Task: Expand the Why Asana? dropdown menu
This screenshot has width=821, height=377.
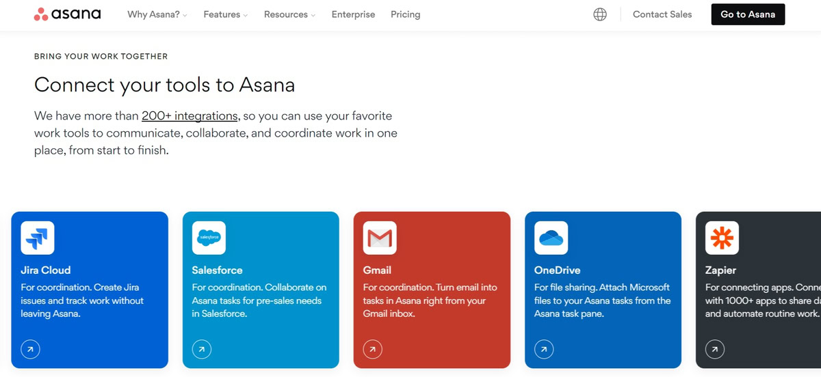Action: click(x=157, y=14)
